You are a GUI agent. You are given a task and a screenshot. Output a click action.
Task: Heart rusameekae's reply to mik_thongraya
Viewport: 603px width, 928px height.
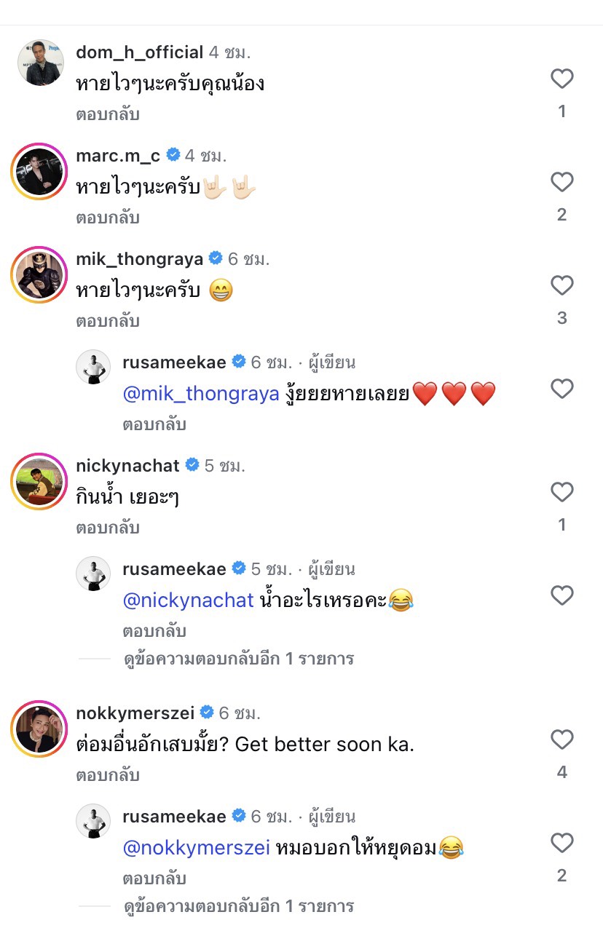(561, 389)
